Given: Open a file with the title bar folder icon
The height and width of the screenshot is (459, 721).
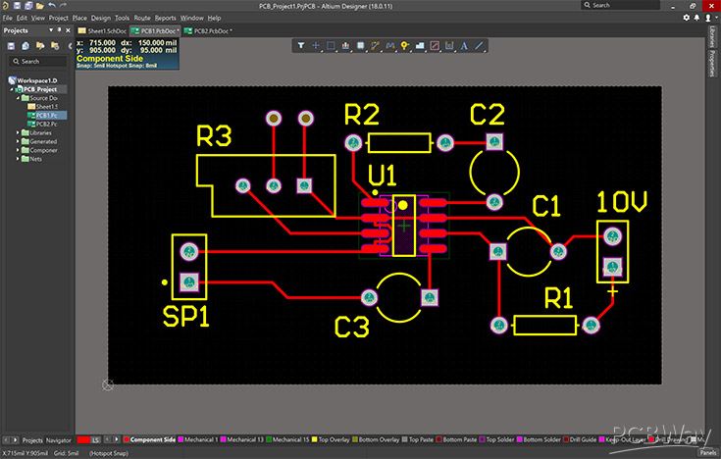Looking at the screenshot, I should tap(40, 6).
